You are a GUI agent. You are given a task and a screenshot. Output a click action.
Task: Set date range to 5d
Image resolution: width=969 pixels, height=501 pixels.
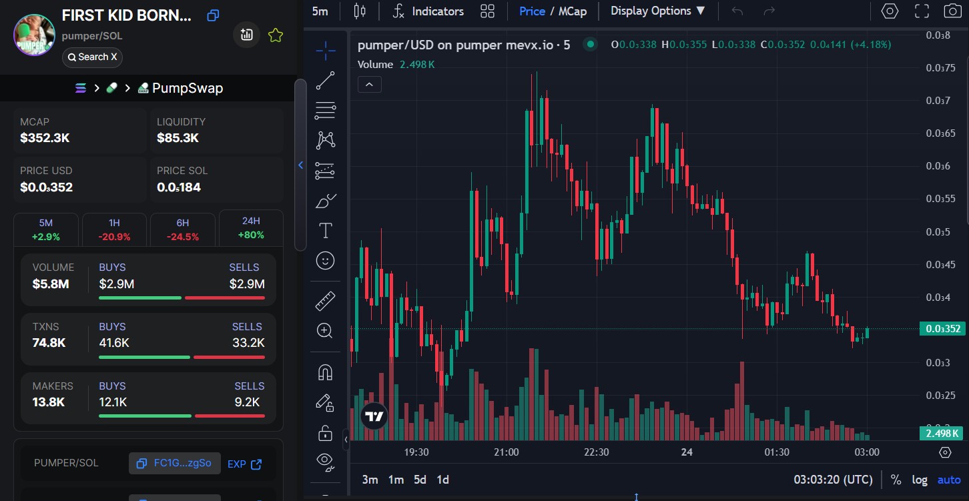coord(420,480)
